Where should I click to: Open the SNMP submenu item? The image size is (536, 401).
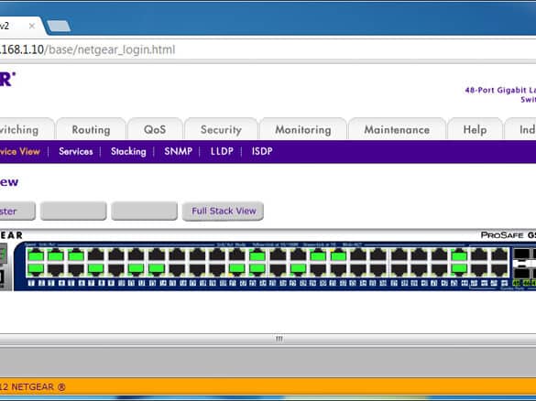click(x=178, y=151)
